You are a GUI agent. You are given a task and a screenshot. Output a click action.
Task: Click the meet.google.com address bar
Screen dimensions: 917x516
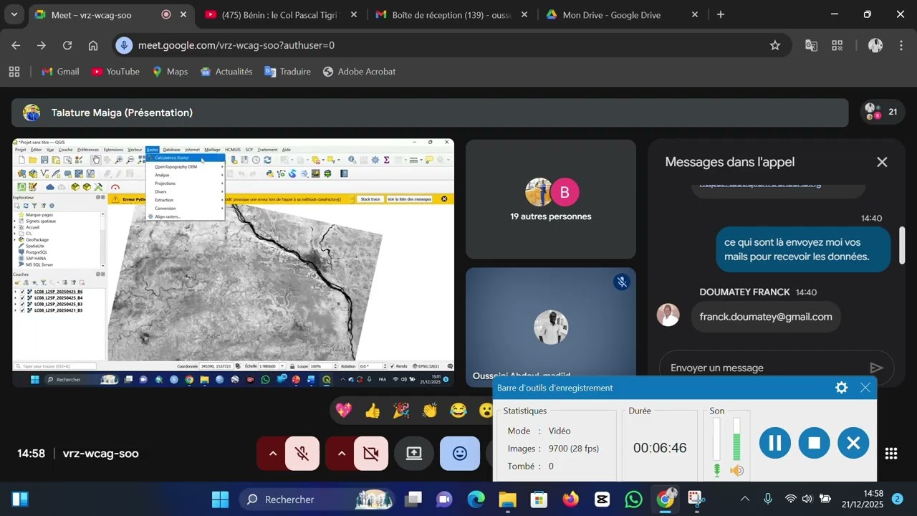(451, 45)
